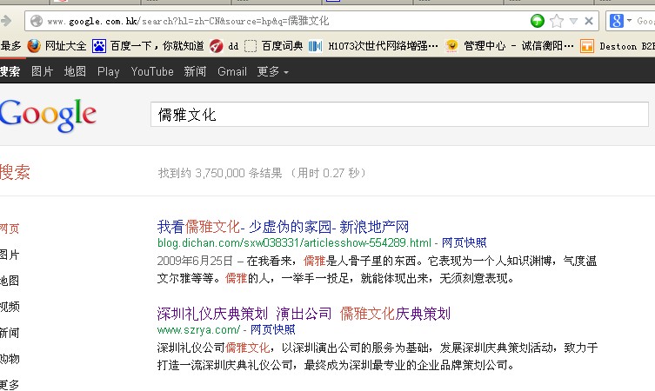Open 百度一下，你就知道 bookmark
Viewport: 655px width, 391px height.
(x=148, y=46)
